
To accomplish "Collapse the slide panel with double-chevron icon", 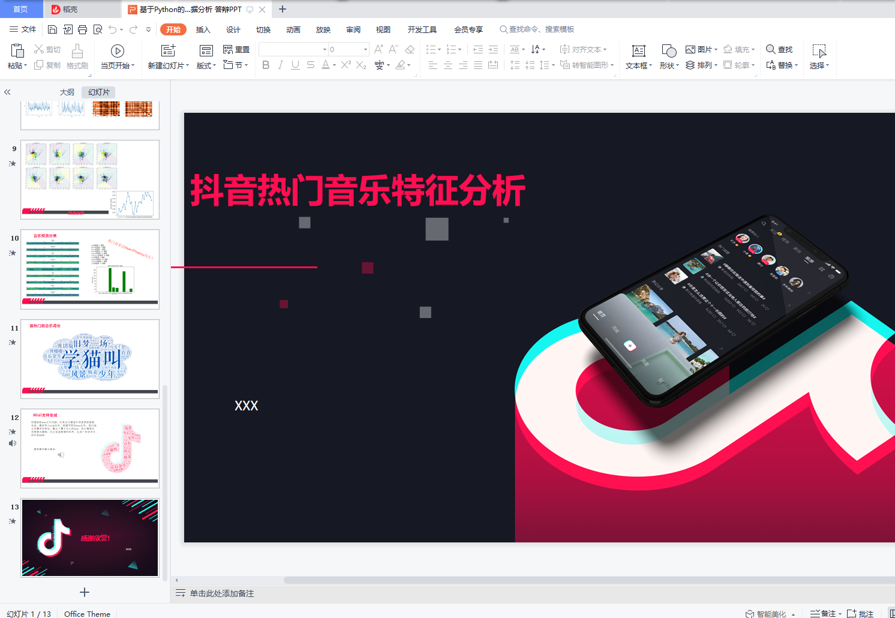I will pyautogui.click(x=7, y=92).
